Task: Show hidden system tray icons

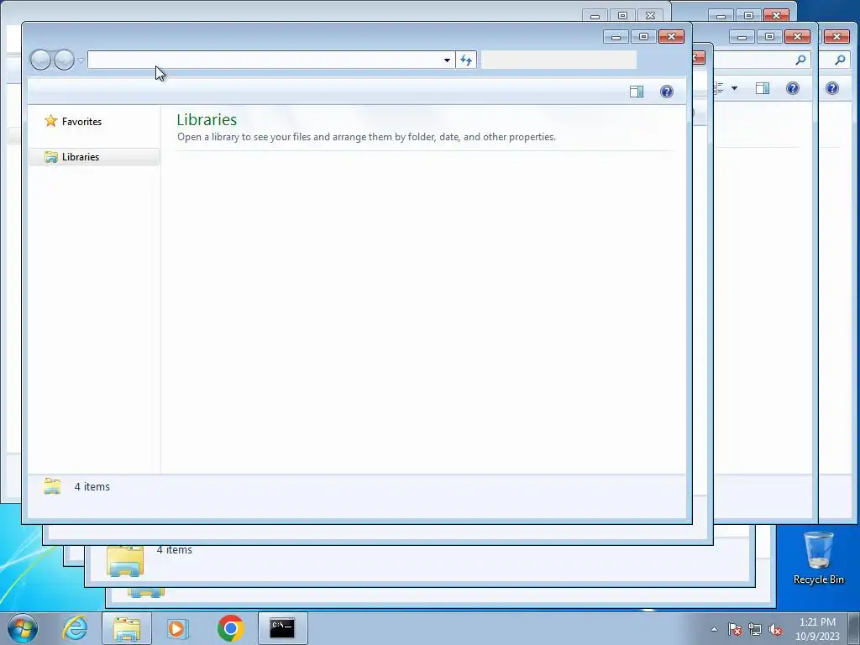Action: pos(714,629)
